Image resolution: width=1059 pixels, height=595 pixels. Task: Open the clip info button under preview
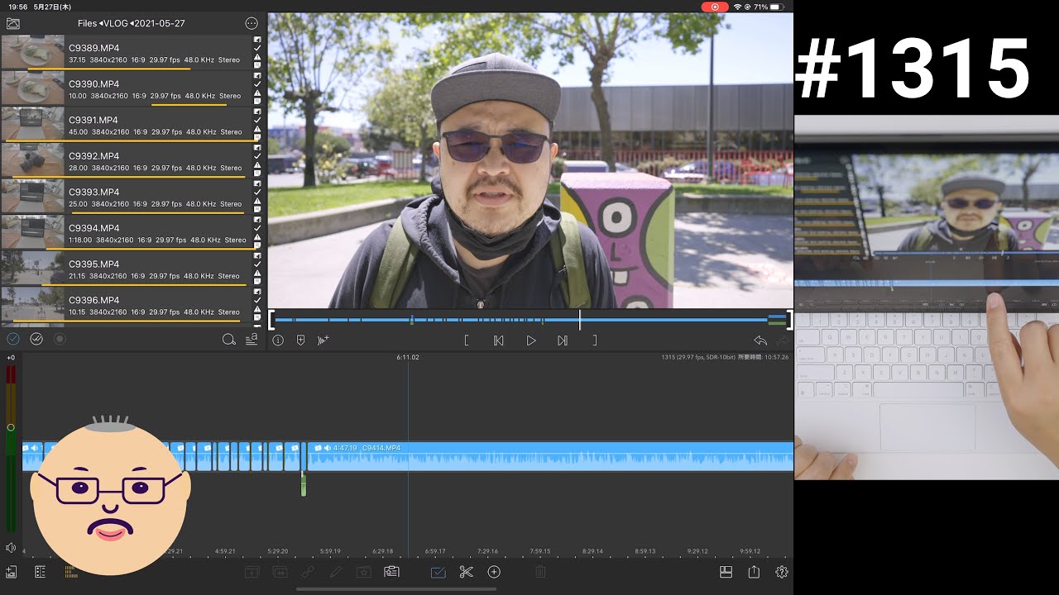point(278,340)
